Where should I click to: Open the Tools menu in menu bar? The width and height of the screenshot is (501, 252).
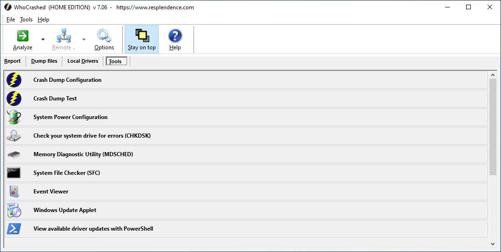(x=26, y=20)
